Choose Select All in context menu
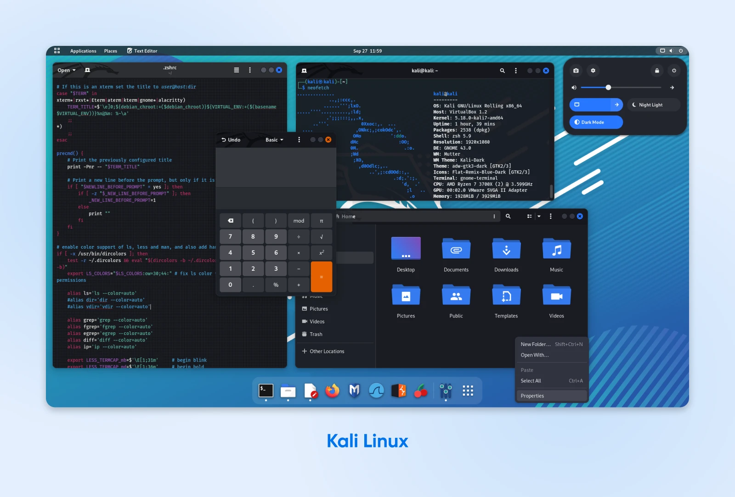Image resolution: width=735 pixels, height=497 pixels. click(551, 381)
